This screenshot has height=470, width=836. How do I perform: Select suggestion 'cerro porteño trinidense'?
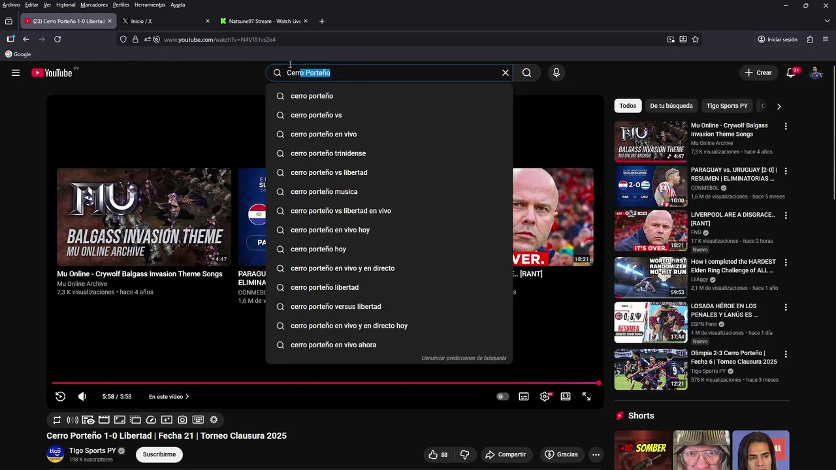[389, 153]
